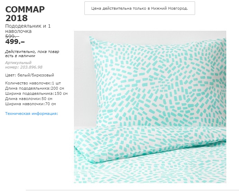
Task: Click the Количество наволочек: 1 шт line
Action: (x=33, y=83)
